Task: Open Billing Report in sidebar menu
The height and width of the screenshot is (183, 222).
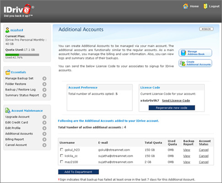Action: click(15, 139)
